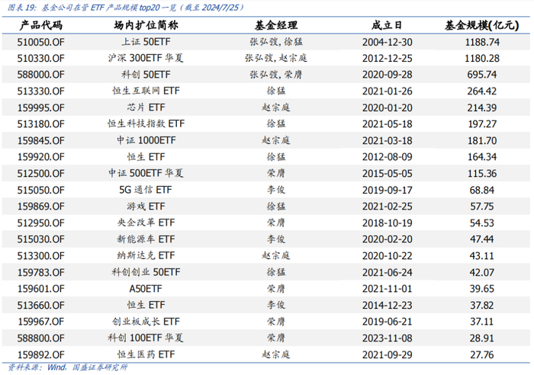Select product code 588000.OF
This screenshot has height=375, width=534.
(x=41, y=75)
